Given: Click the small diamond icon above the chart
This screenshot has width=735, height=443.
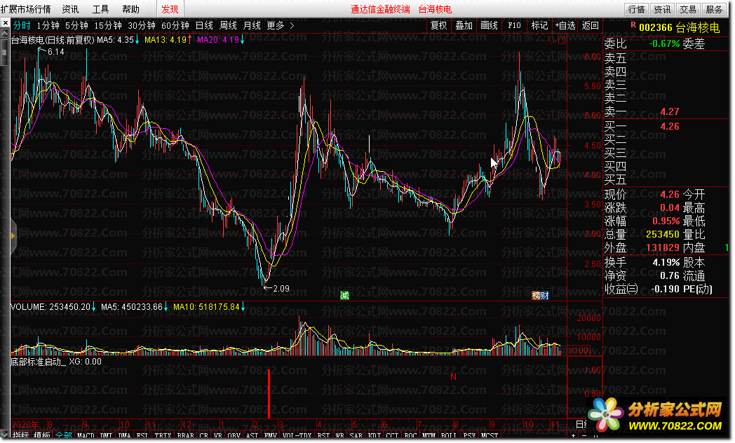Looking at the screenshot, I should 552,41.
